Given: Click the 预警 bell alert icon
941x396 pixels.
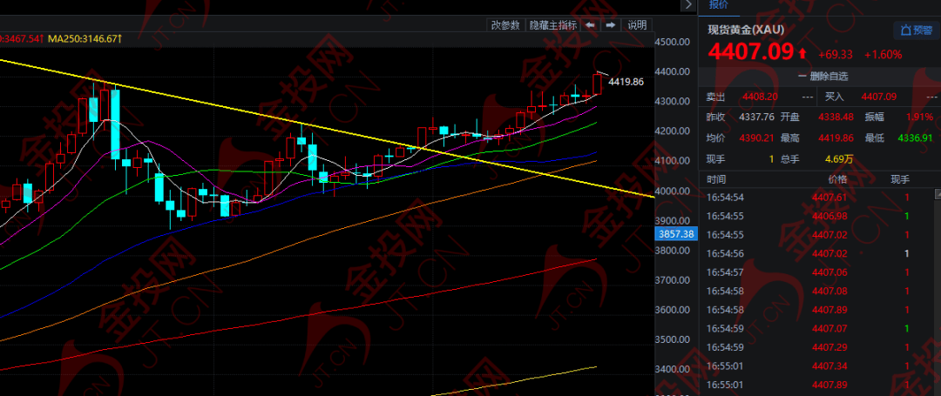Looking at the screenshot, I should [917, 30].
